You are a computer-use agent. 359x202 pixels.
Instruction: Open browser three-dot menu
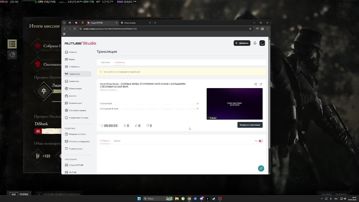[267, 29]
